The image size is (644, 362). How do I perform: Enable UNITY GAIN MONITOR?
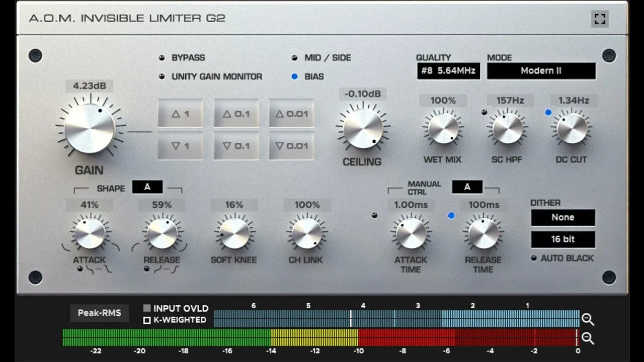[162, 77]
